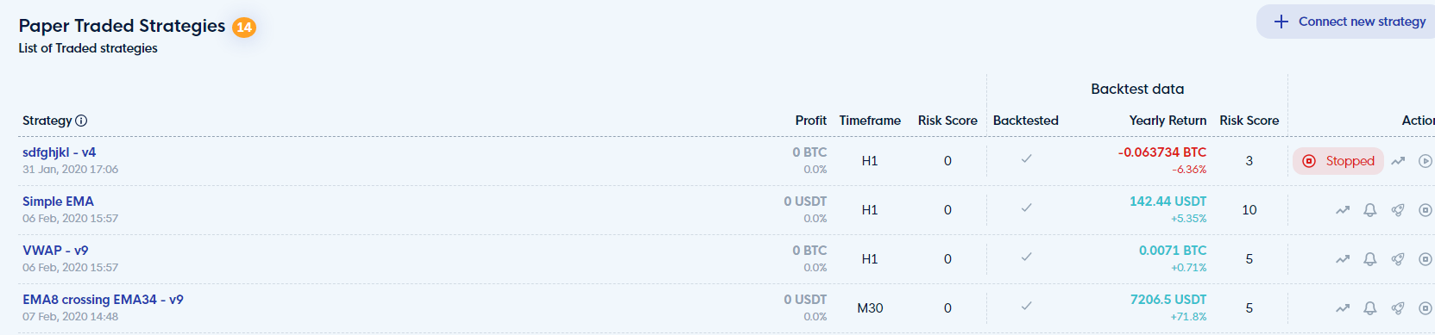Click the red Stopped status badge
Viewport: 1435px width, 335px height.
click(x=1338, y=161)
